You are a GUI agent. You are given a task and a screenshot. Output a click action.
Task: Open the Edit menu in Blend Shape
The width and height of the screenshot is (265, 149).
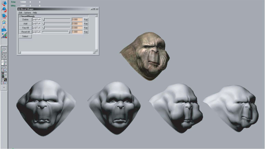20,13
